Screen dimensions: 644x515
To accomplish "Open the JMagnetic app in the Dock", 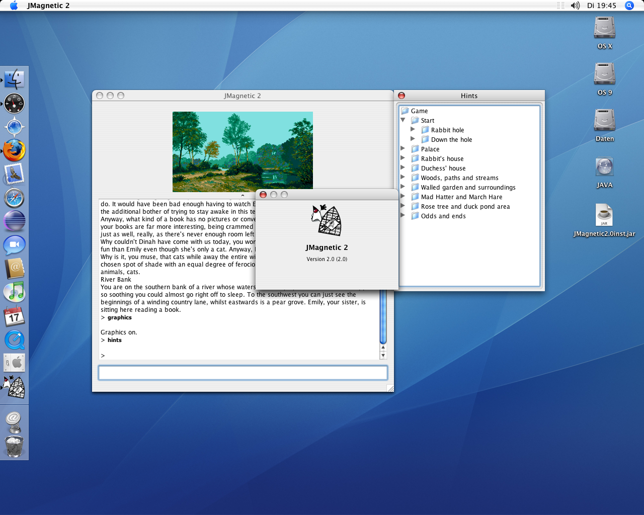I will 14,387.
